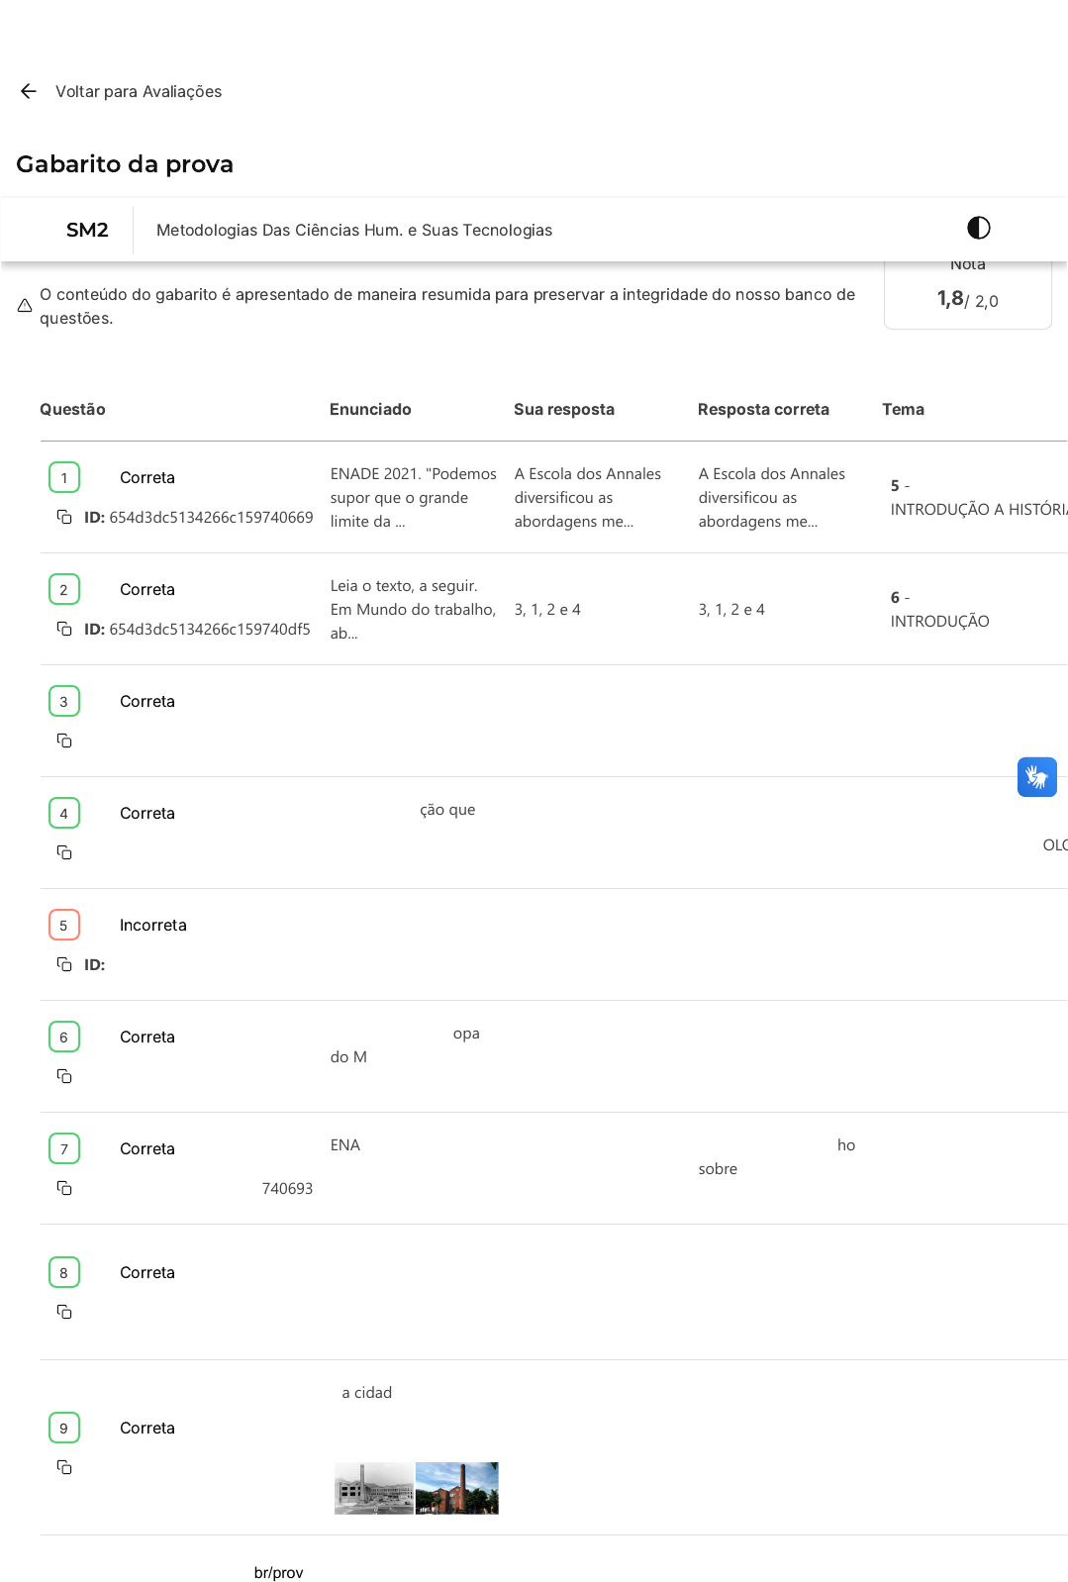Viewport: 1068px width, 1582px height.
Task: Open Voltar para Avaliações link
Action: [x=139, y=91]
